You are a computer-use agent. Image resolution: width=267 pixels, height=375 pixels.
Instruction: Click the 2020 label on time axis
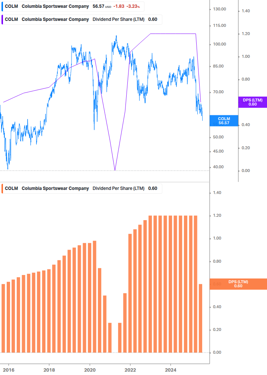coord(90,370)
